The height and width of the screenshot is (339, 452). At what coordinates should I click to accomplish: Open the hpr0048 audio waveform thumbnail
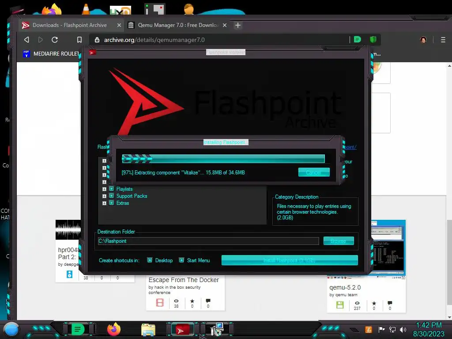coord(68,230)
